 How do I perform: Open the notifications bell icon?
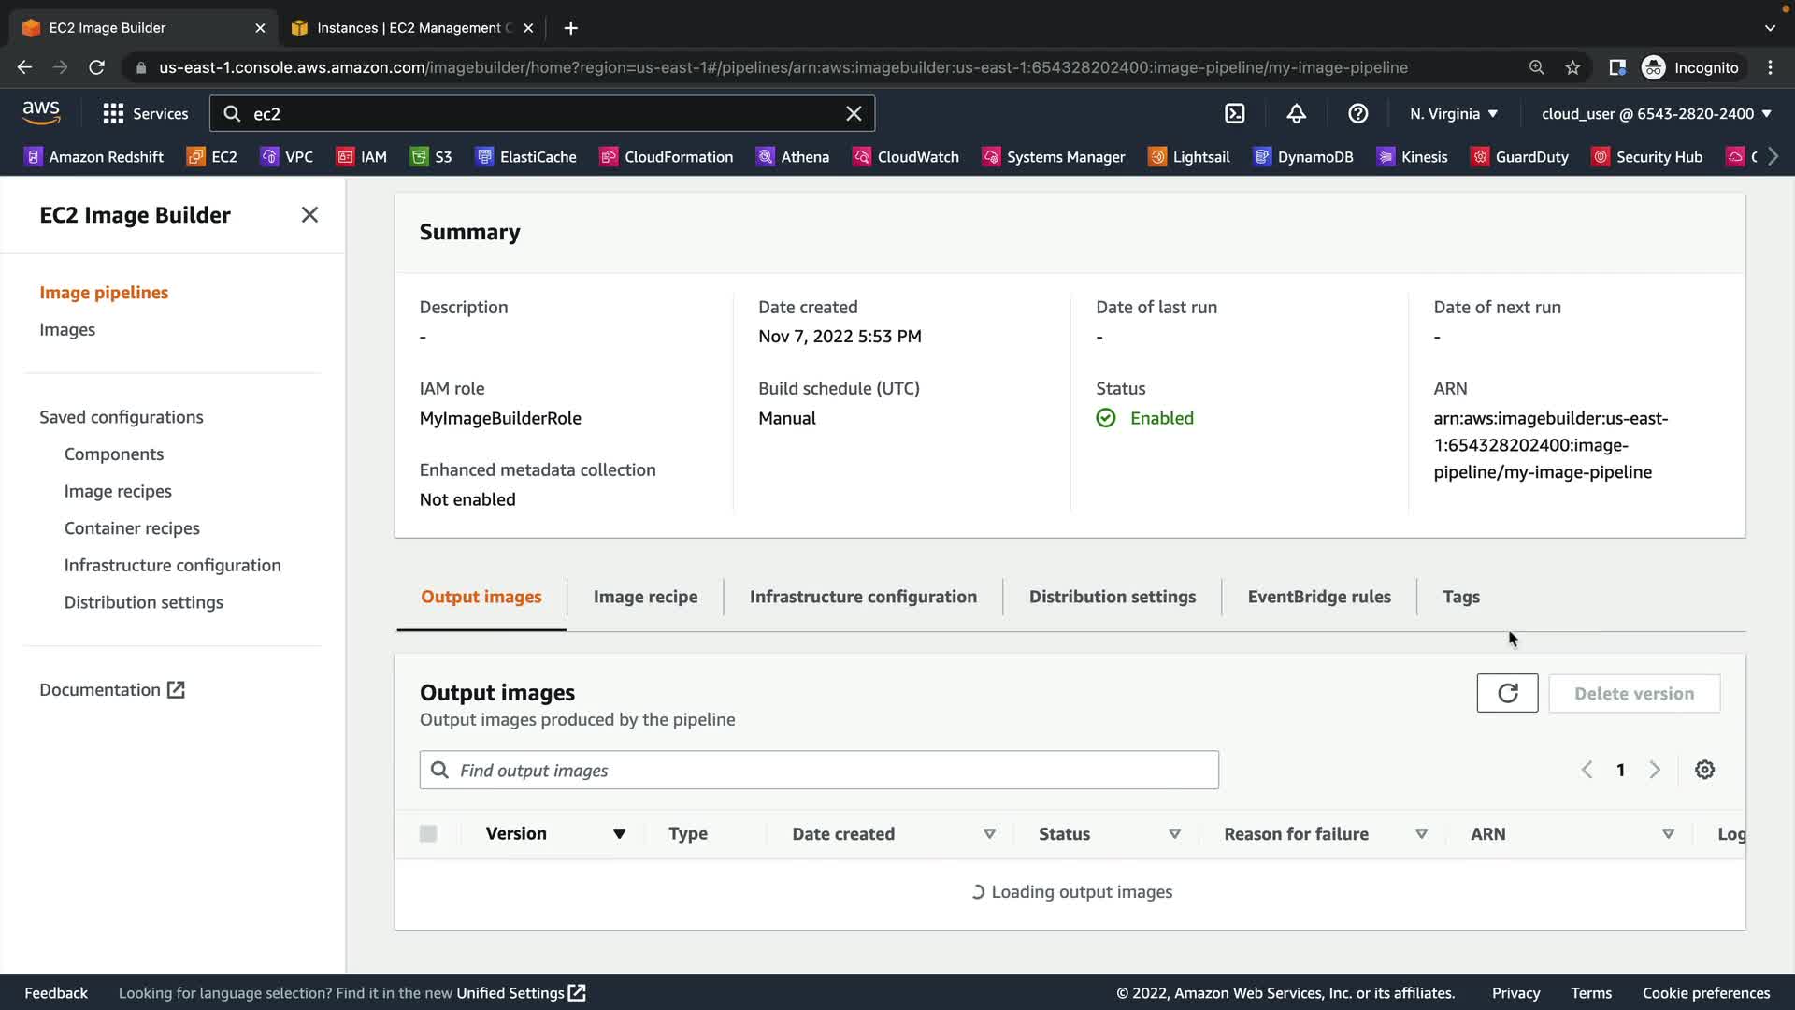pos(1296,113)
